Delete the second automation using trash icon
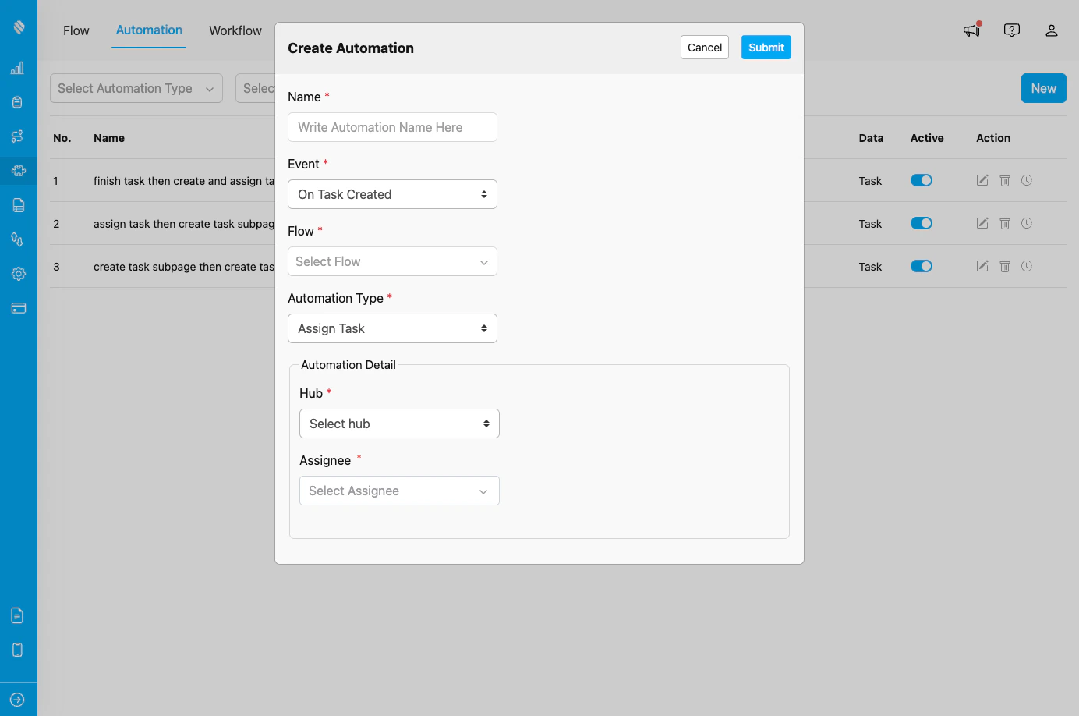This screenshot has width=1079, height=716. [1004, 223]
